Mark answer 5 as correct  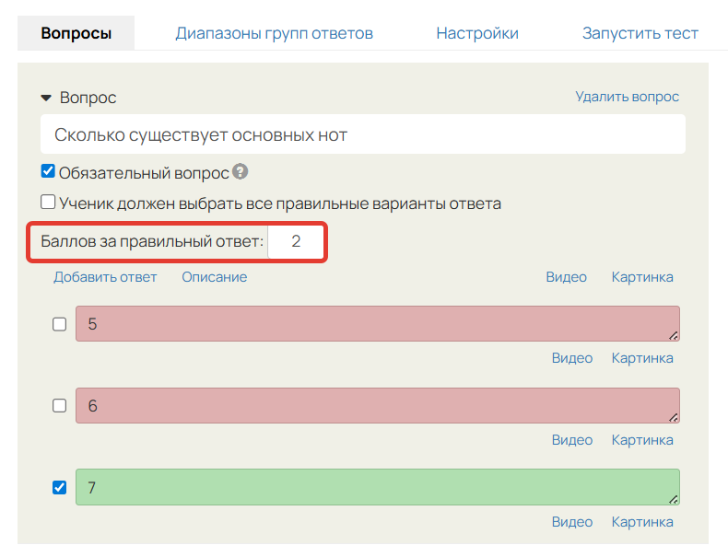[59, 324]
